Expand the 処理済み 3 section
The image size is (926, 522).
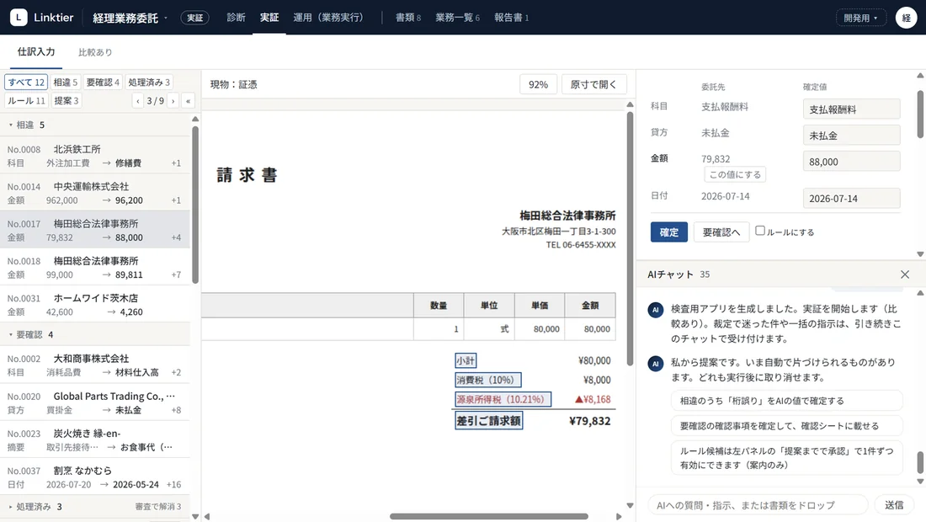point(35,507)
